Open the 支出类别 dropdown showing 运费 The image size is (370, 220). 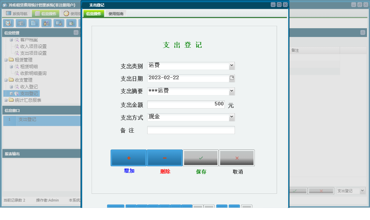[x=232, y=65]
